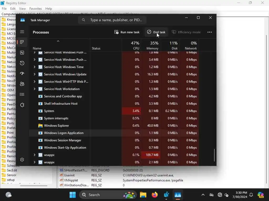Open the weather widget on taskbar

click(x=9, y=195)
